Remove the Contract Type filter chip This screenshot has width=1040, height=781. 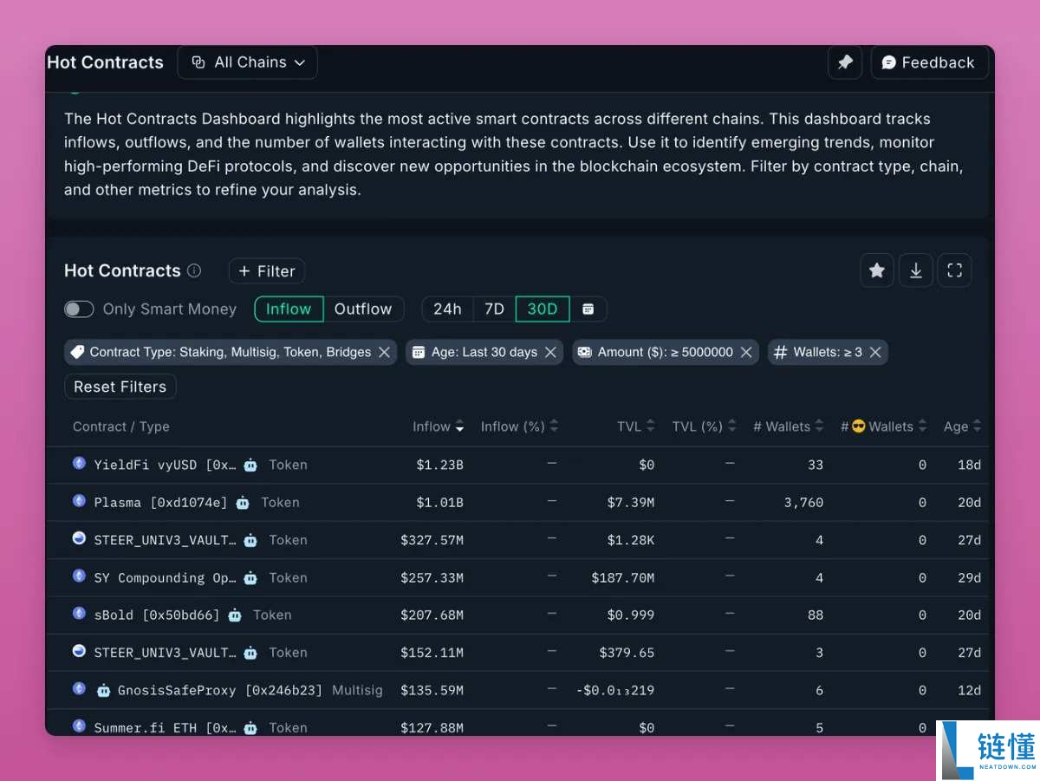[384, 352]
